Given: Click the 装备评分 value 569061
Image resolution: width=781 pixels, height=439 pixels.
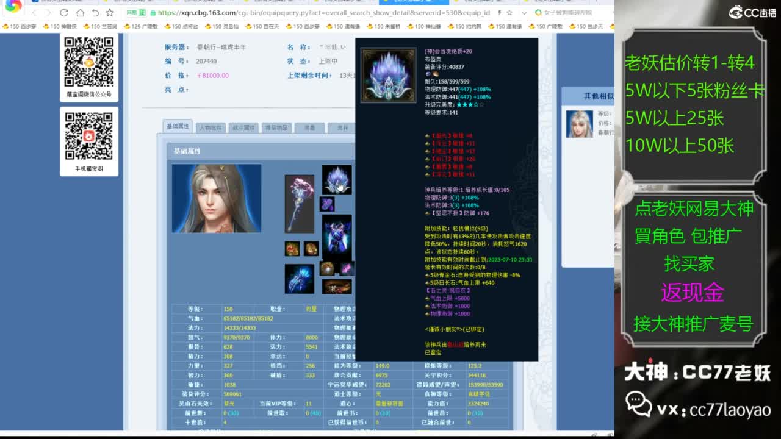Looking at the screenshot, I should (232, 394).
